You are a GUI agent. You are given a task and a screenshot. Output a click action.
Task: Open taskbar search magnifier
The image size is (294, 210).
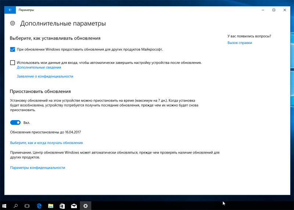point(16,206)
